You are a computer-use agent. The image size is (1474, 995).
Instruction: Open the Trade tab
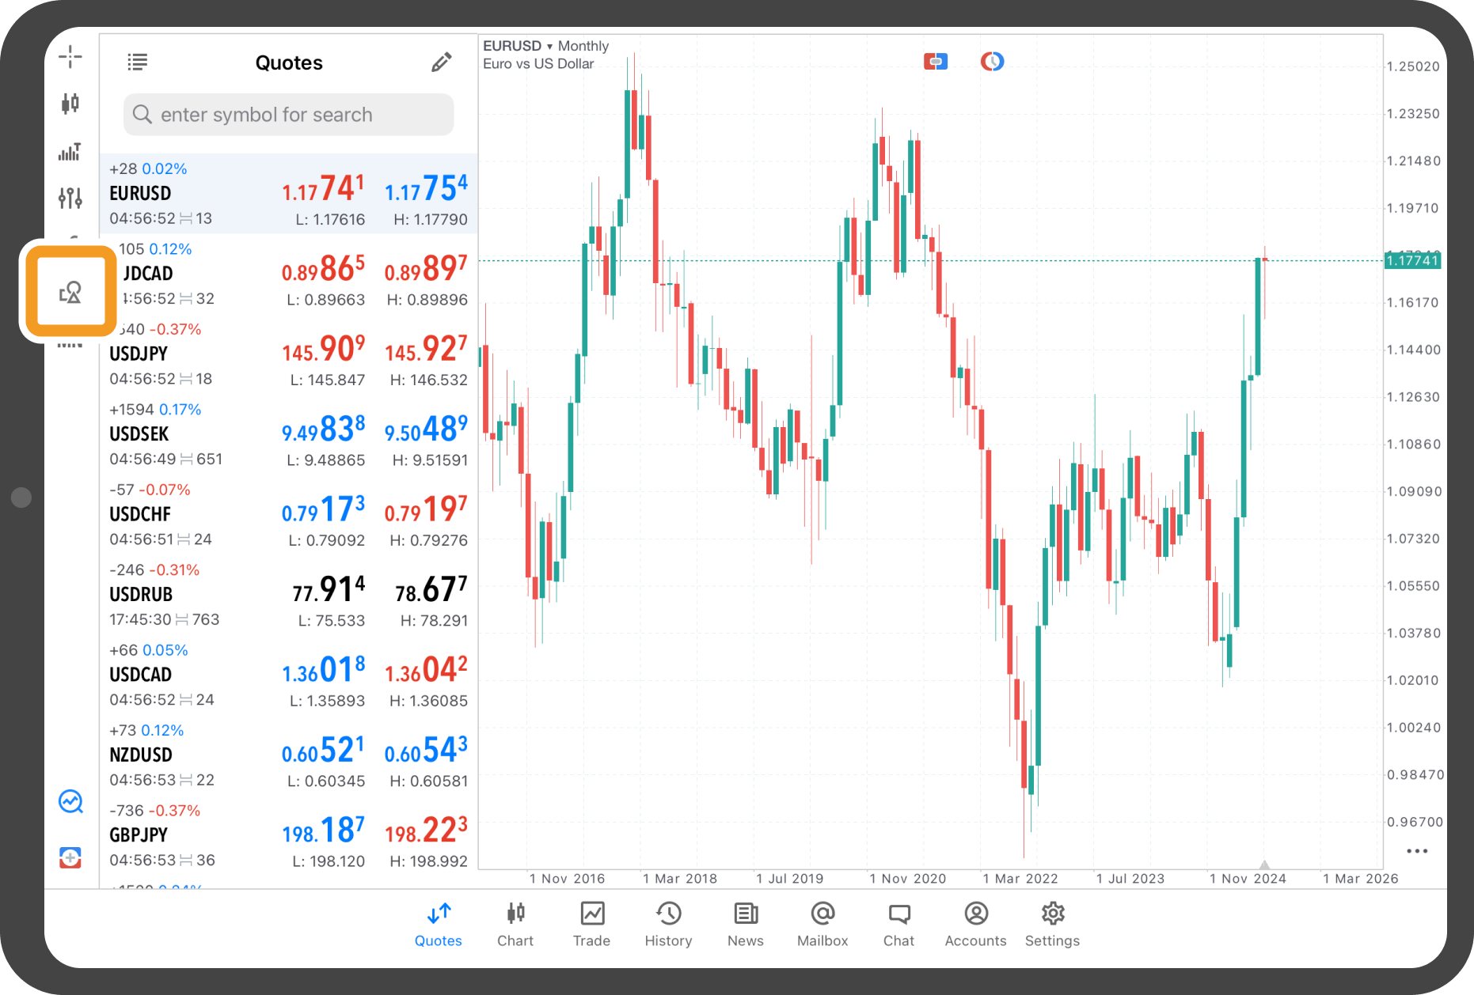point(592,924)
